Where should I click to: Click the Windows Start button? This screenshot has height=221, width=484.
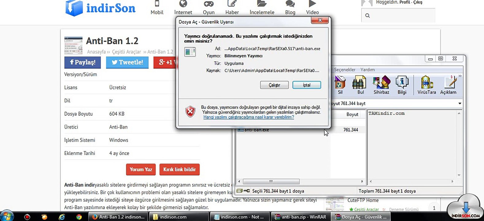(7, 216)
